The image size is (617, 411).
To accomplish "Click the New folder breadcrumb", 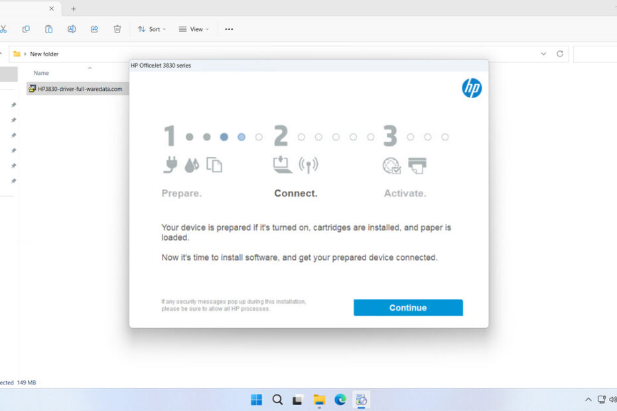I will (44, 54).
